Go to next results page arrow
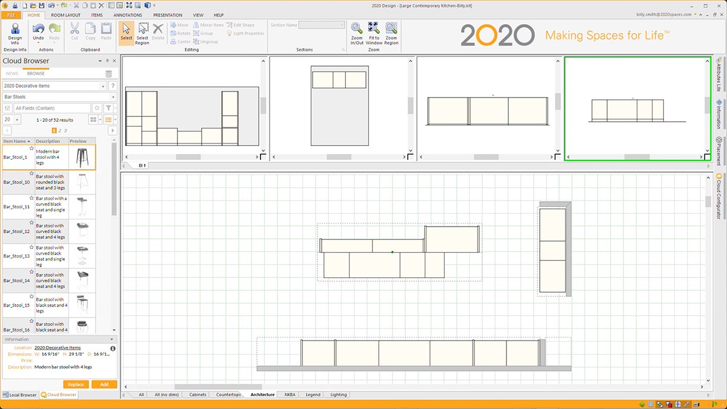This screenshot has height=409, width=727. (113, 130)
